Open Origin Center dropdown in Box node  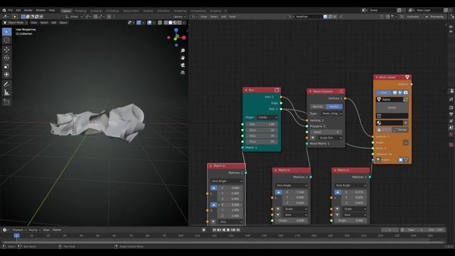click(x=267, y=117)
